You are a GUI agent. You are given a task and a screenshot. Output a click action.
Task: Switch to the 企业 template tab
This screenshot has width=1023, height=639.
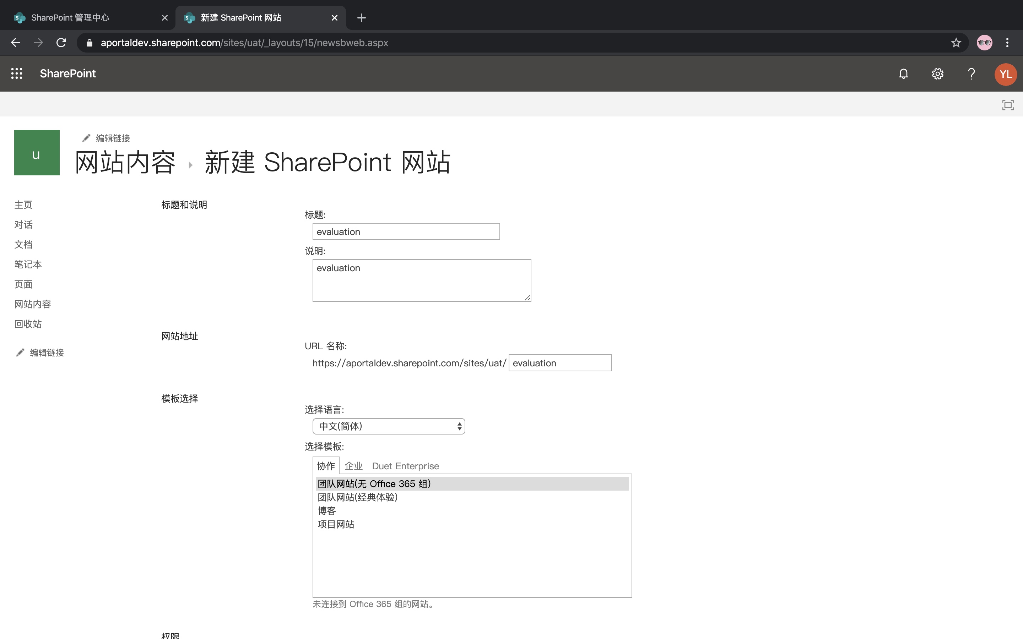click(353, 466)
